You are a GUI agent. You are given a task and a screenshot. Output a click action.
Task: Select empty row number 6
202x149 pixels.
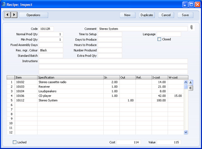click(11, 105)
